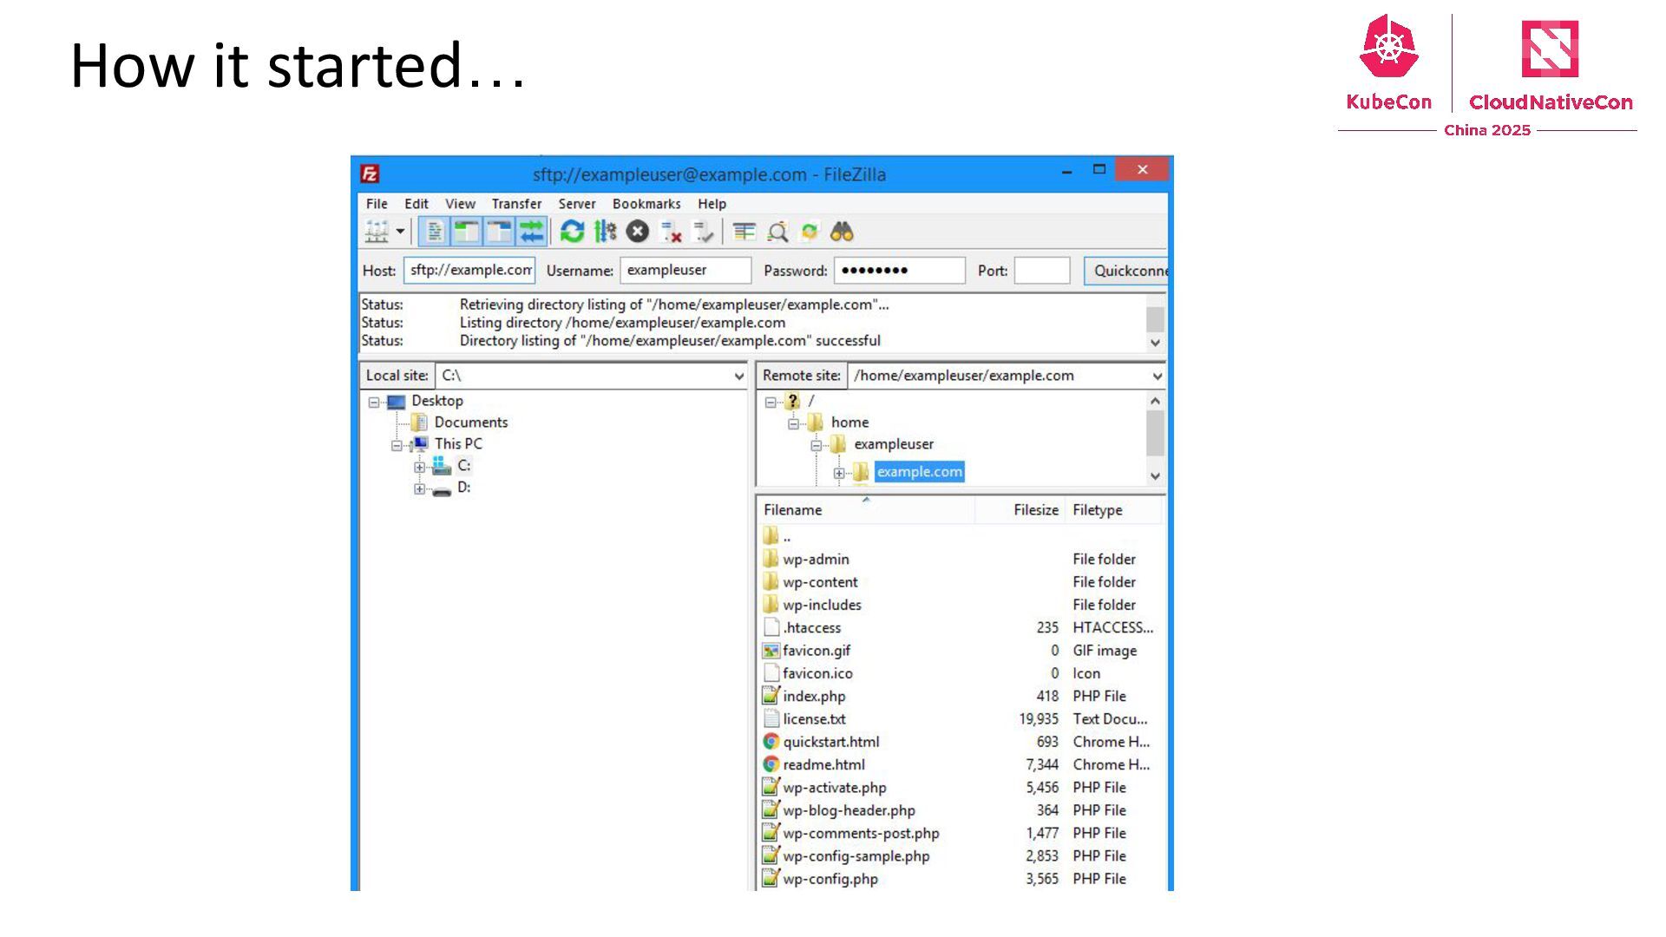Toggle message log display

(435, 232)
